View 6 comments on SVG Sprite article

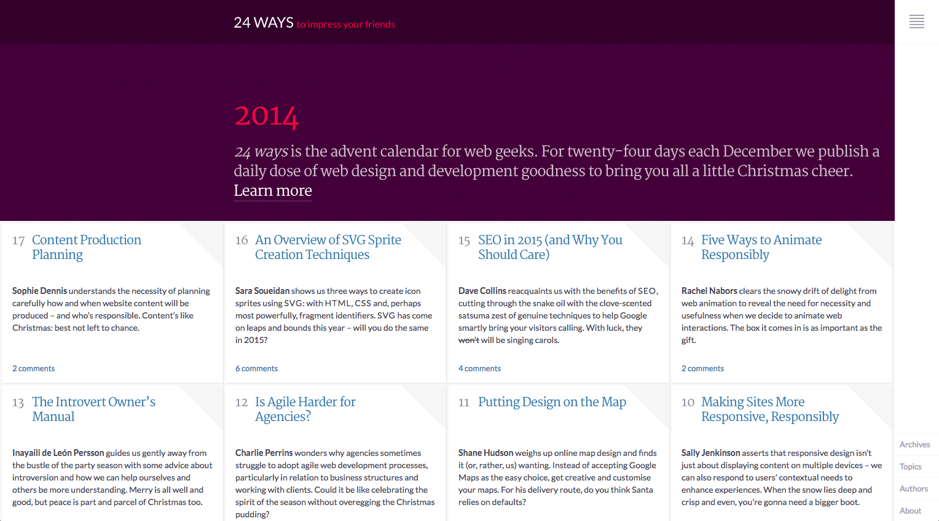(x=256, y=369)
